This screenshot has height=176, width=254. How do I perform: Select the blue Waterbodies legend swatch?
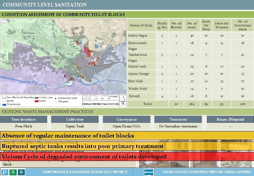click(4, 105)
